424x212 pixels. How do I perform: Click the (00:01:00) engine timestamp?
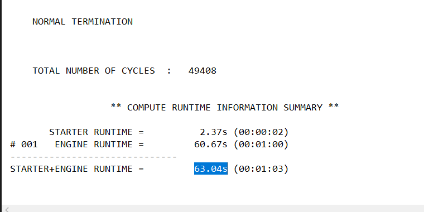pyautogui.click(x=261, y=144)
